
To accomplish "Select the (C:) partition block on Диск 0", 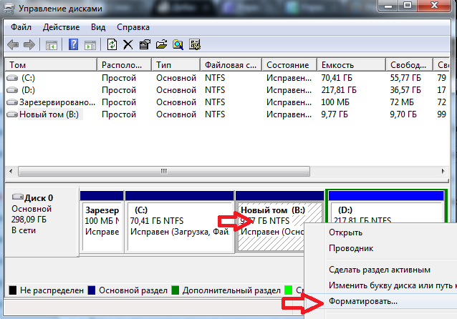I will coord(180,222).
